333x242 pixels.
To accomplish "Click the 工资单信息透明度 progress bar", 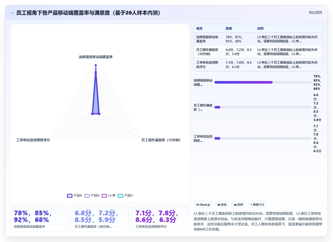I will coord(263,138).
